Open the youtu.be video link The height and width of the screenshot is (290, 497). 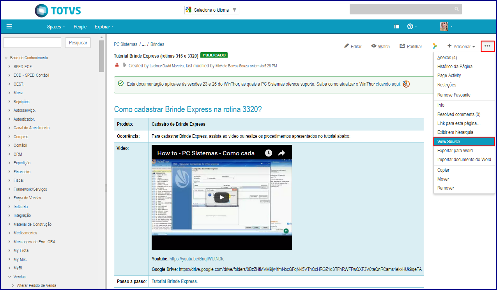[197, 258]
